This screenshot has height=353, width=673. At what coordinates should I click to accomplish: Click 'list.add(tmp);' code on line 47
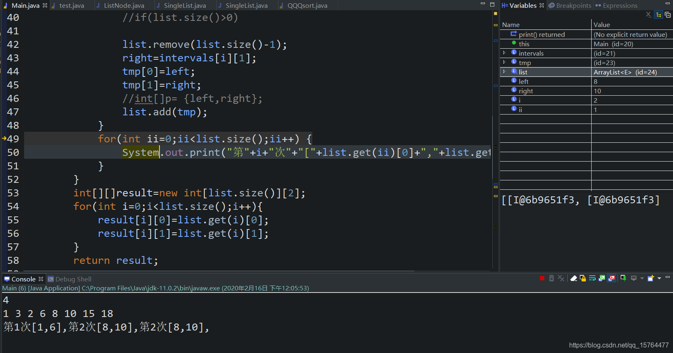pyautogui.click(x=165, y=112)
